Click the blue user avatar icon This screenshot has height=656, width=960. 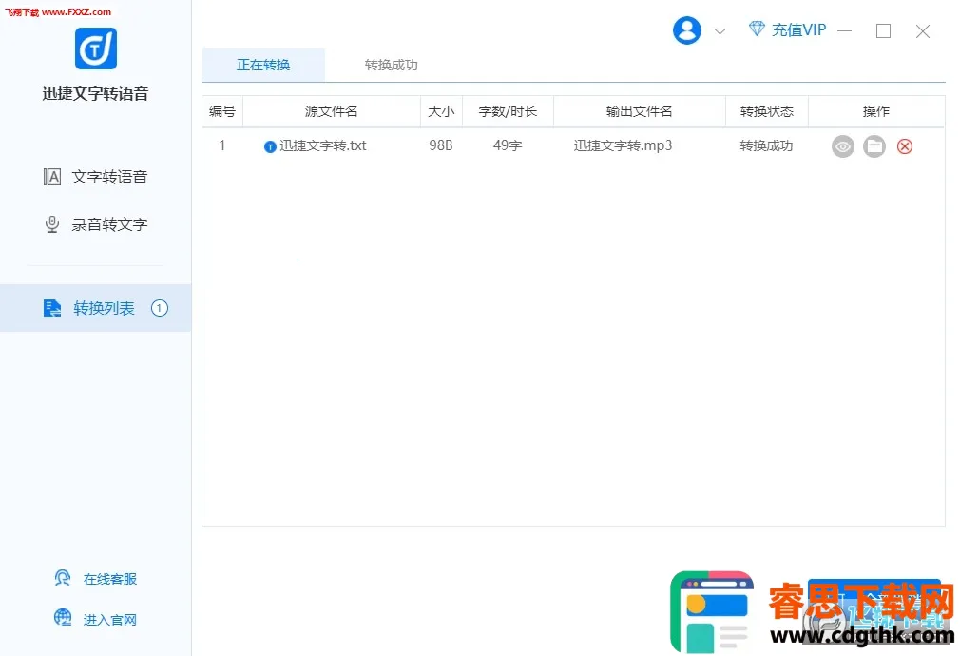[x=686, y=30]
